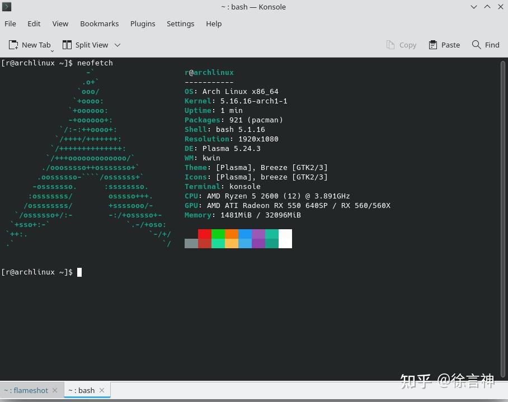Open the File menu
Image resolution: width=508 pixels, height=402 pixels.
[10, 23]
